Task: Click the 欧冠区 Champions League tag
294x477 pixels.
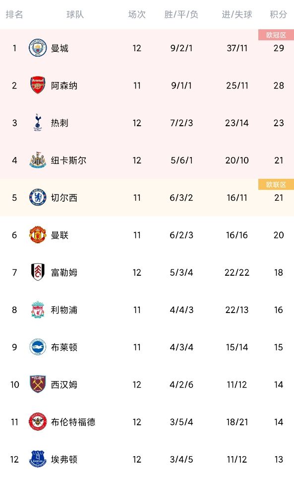Action: 276,35
